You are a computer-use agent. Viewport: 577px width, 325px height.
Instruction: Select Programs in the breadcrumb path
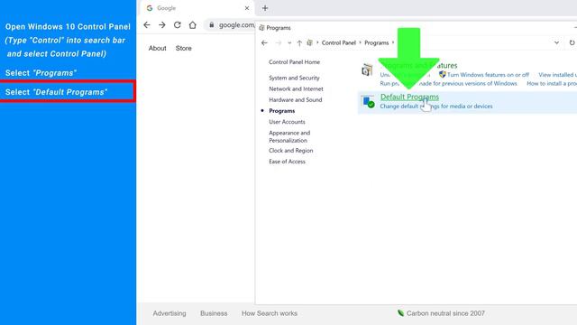point(377,42)
